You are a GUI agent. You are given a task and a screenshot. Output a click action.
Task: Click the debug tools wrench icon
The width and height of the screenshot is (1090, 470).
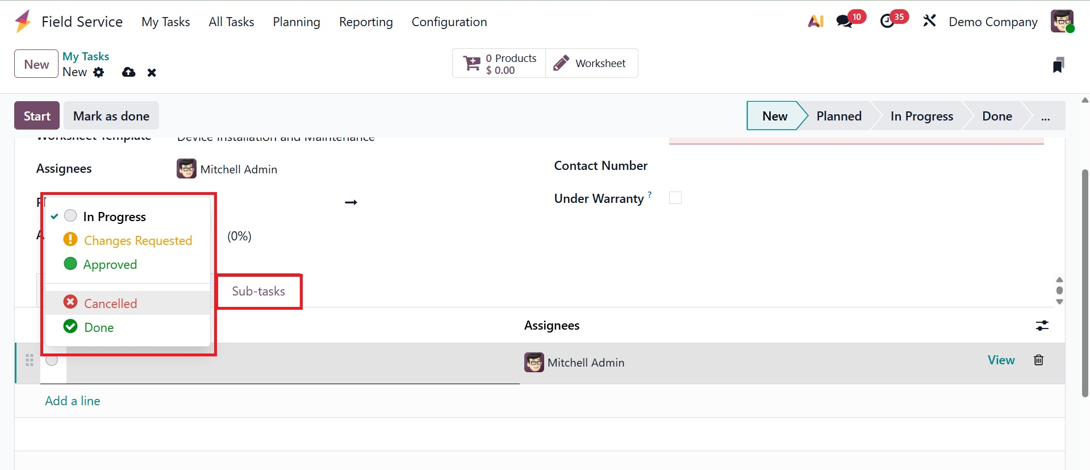[929, 22]
